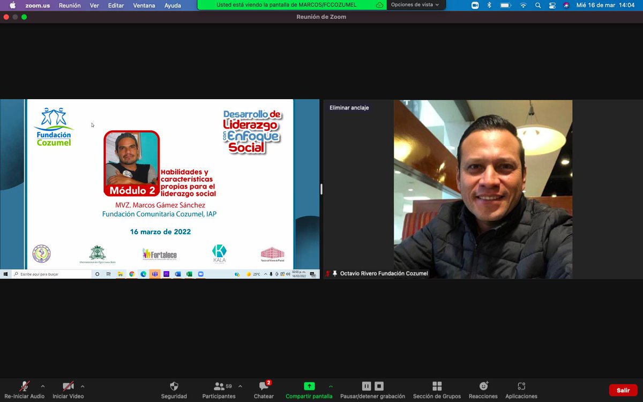Expand the share screen options chevron
Screen dimensions: 643x402
point(331,386)
